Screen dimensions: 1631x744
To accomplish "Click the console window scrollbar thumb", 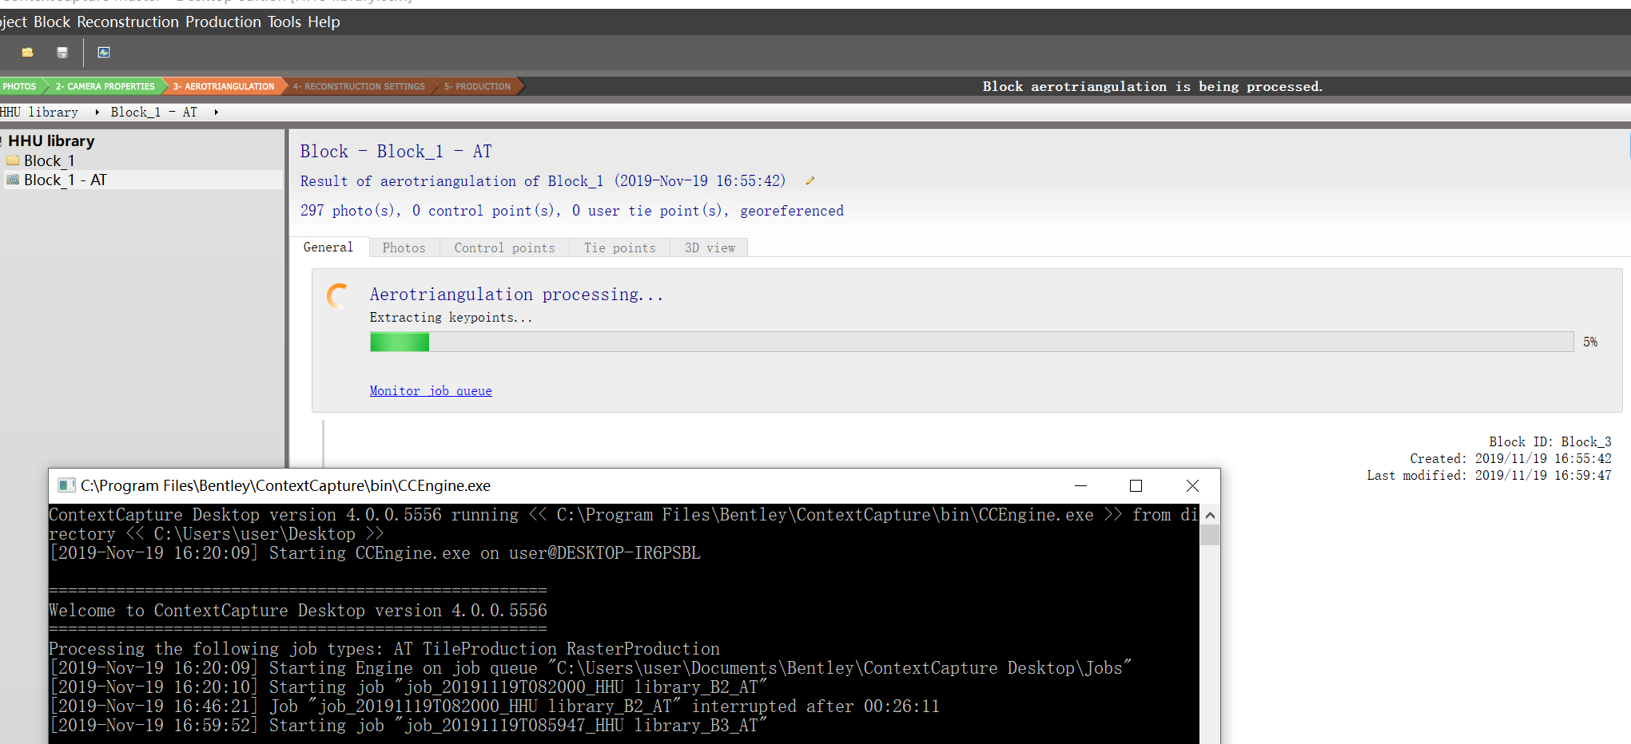I will coord(1210,535).
